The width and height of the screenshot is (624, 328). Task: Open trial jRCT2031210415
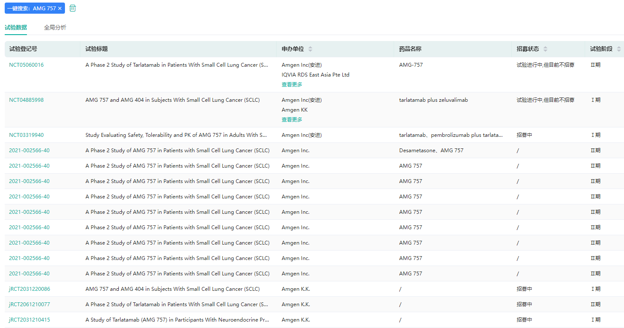click(x=29, y=320)
